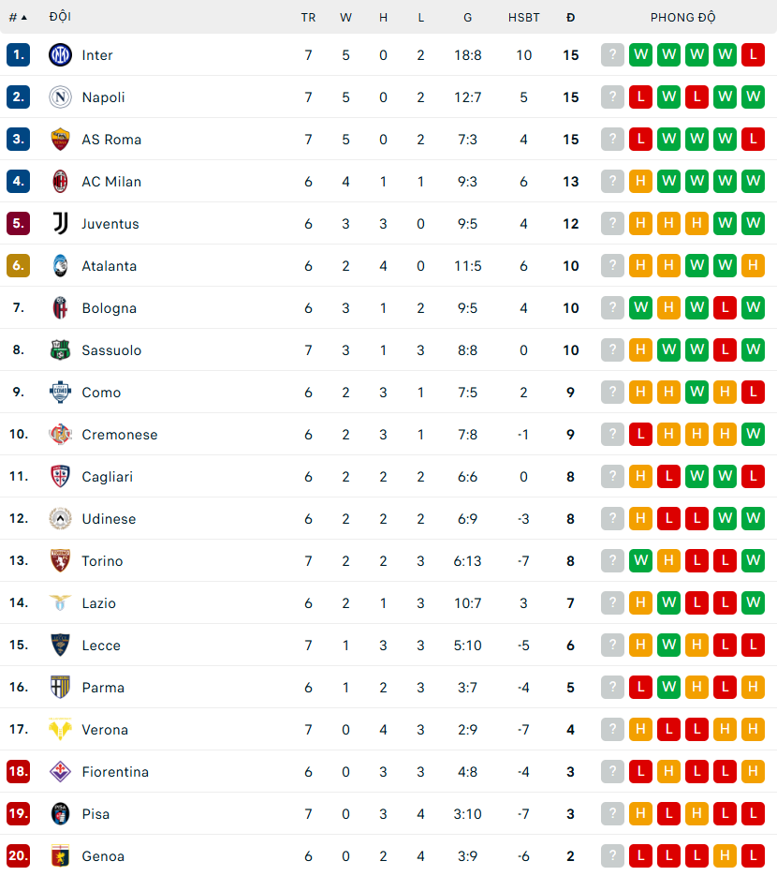Viewport: 777px width, 876px height.
Task: Click the Fiorentina club crest
Action: (60, 771)
